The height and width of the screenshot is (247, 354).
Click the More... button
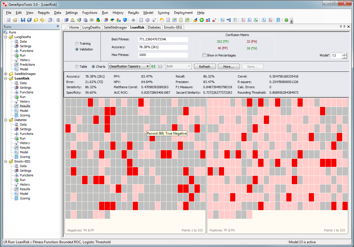pos(228,66)
